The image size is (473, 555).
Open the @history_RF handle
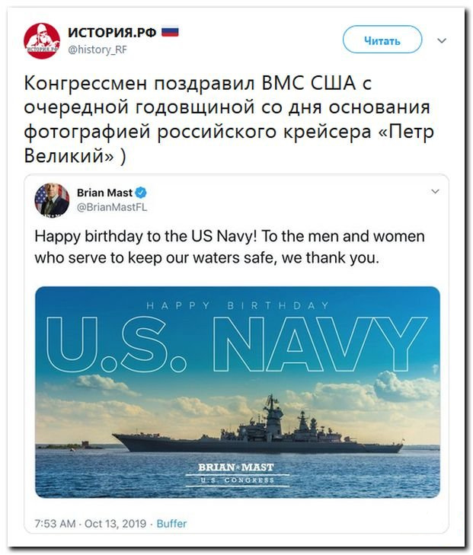tap(97, 49)
